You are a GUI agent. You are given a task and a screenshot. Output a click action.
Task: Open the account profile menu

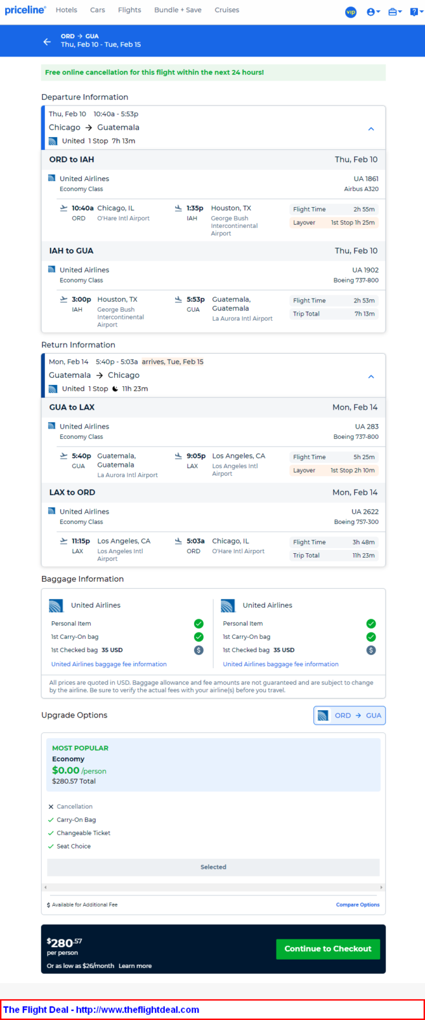tap(374, 11)
